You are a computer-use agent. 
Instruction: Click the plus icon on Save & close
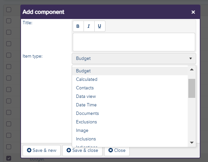point(69,150)
